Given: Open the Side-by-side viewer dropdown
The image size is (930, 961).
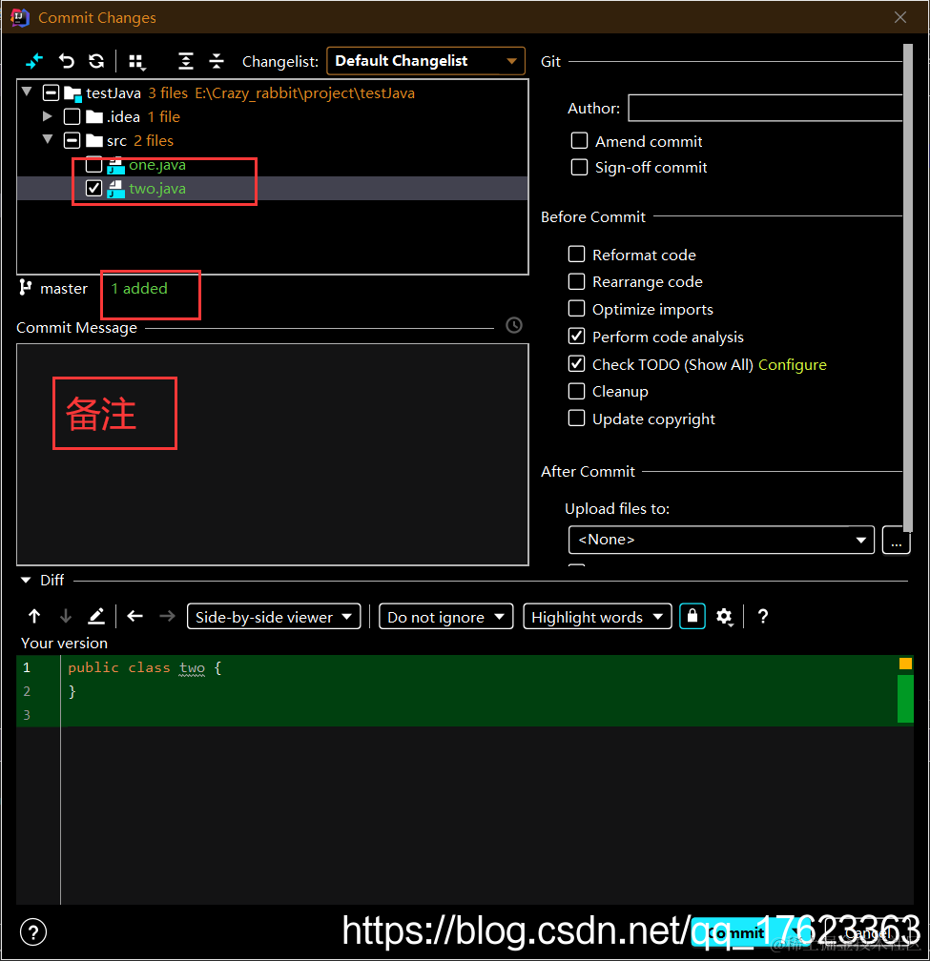Looking at the screenshot, I should [x=274, y=617].
